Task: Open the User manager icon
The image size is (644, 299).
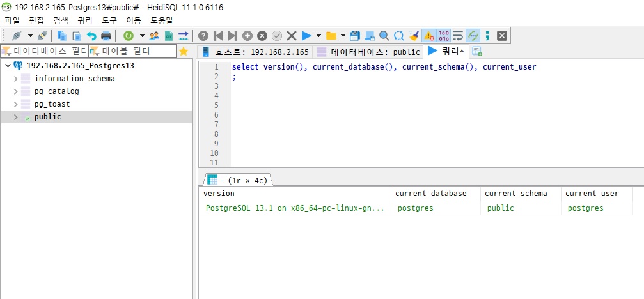Action: pyautogui.click(x=154, y=36)
